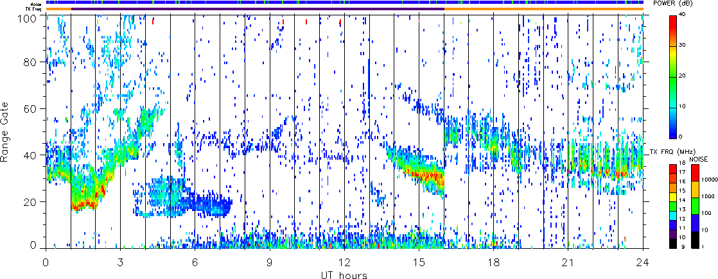Click the '12' tick label on UT hours axis
This screenshot has height=279, width=718.
[344, 261]
